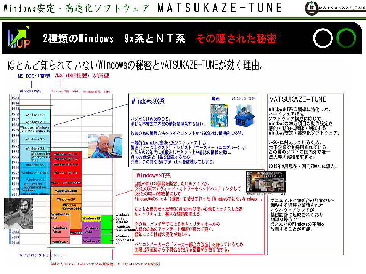Screen dimensions: 366x274
Task: Select the Windows 1.0 timeline block
Action: tap(35, 115)
